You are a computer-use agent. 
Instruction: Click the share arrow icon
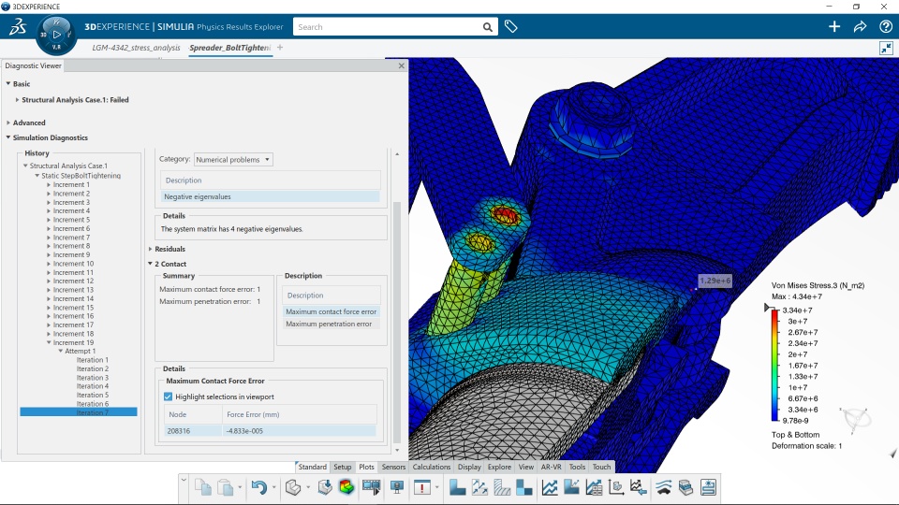[x=860, y=26]
